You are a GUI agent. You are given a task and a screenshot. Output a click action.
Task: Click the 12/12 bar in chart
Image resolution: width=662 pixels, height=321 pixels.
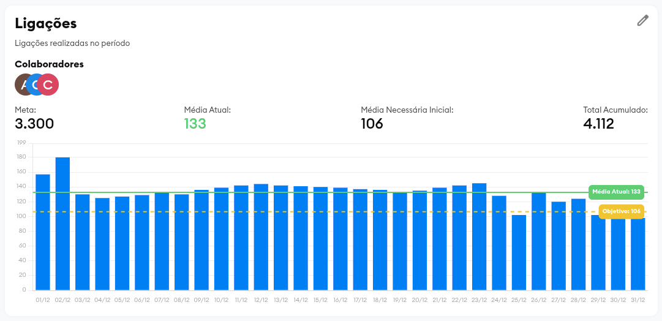261,237
